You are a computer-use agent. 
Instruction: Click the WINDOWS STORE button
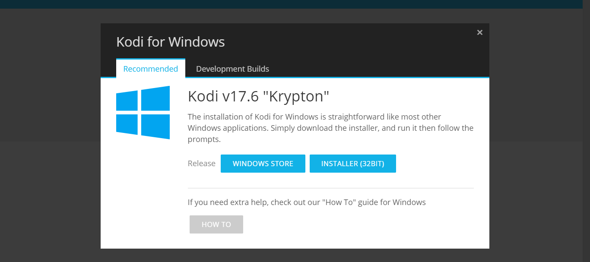pos(263,164)
